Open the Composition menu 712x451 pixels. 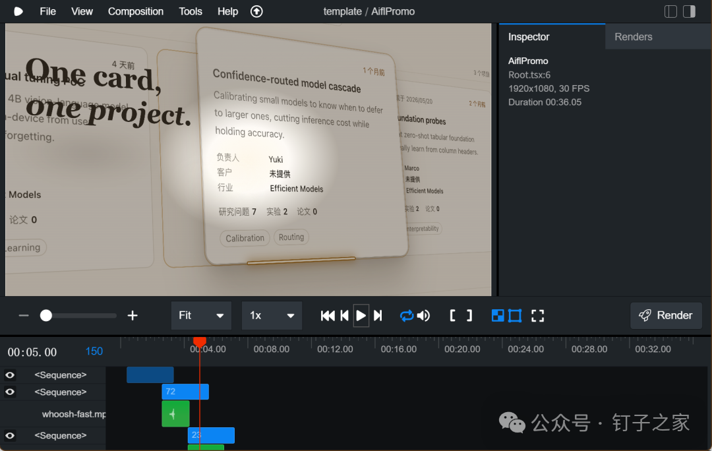pyautogui.click(x=136, y=11)
